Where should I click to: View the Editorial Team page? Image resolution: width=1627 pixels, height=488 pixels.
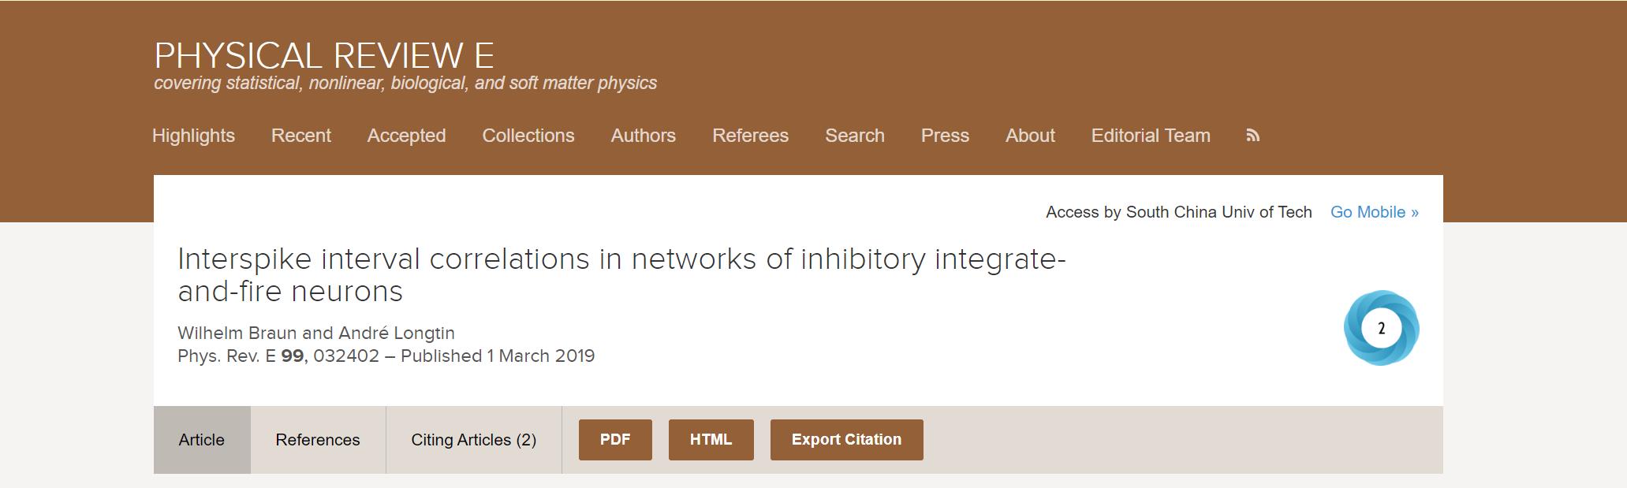point(1151,136)
